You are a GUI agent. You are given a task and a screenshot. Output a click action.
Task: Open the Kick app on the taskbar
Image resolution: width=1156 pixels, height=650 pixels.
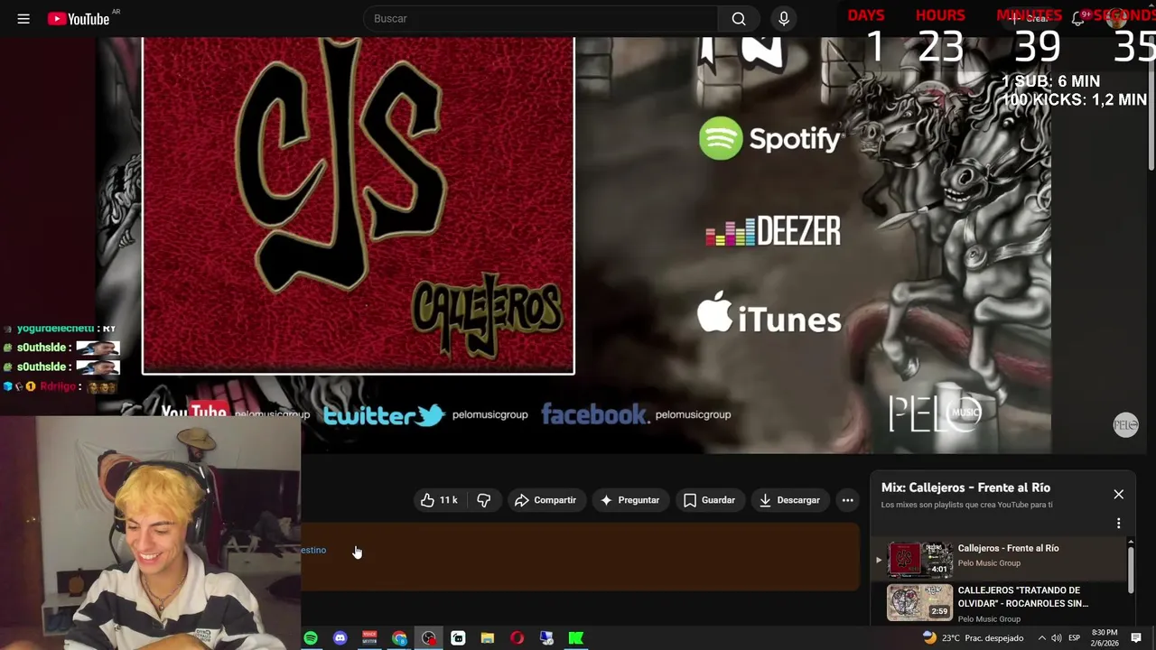[x=575, y=638]
